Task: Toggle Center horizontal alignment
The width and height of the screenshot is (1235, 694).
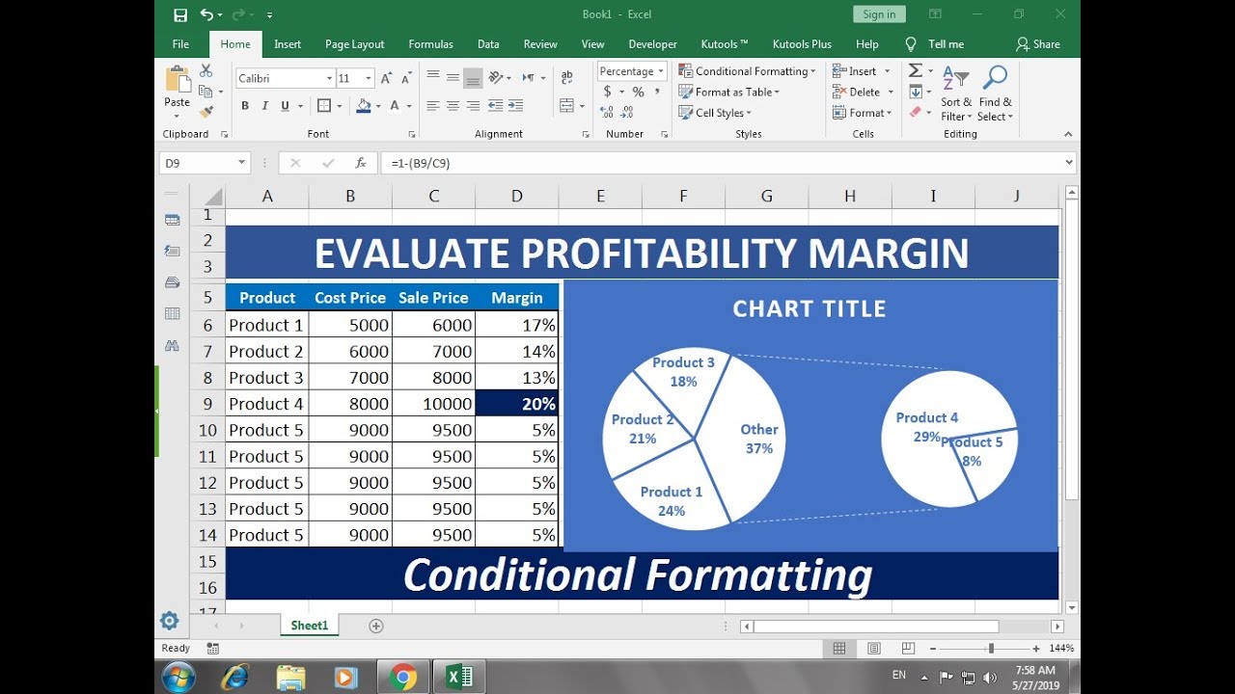Action: (453, 106)
